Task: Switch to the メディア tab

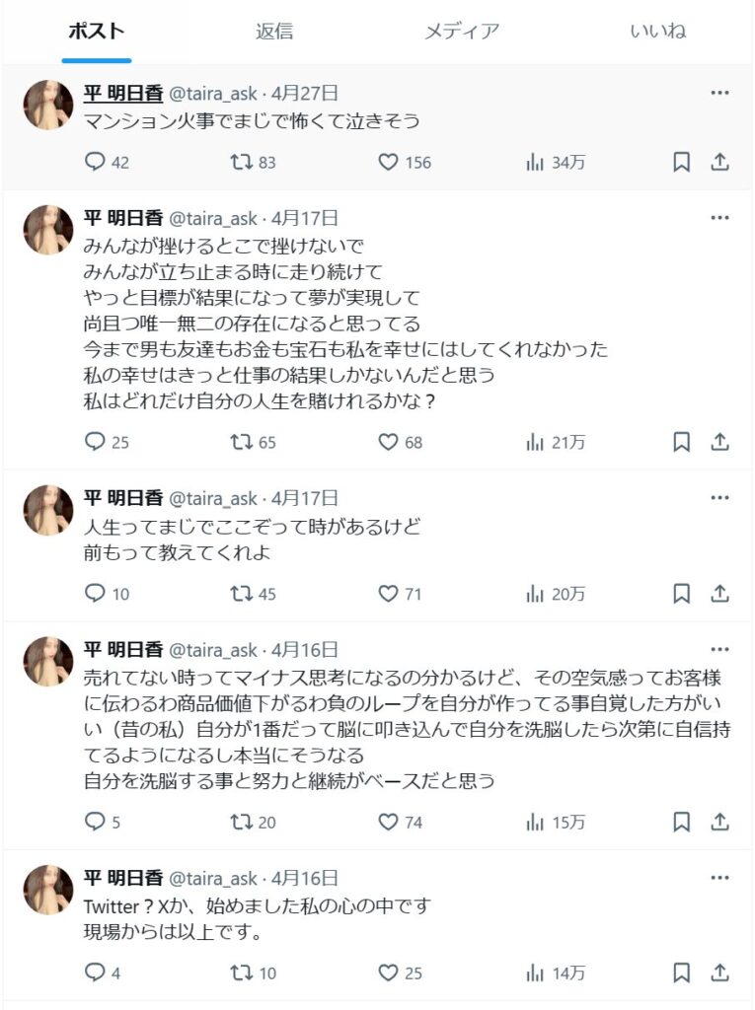Action: pyautogui.click(x=462, y=31)
